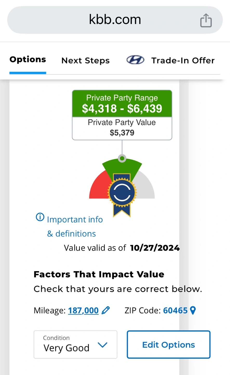Click the Hyundai logo icon
Image resolution: width=230 pixels, height=375 pixels.
(135, 60)
